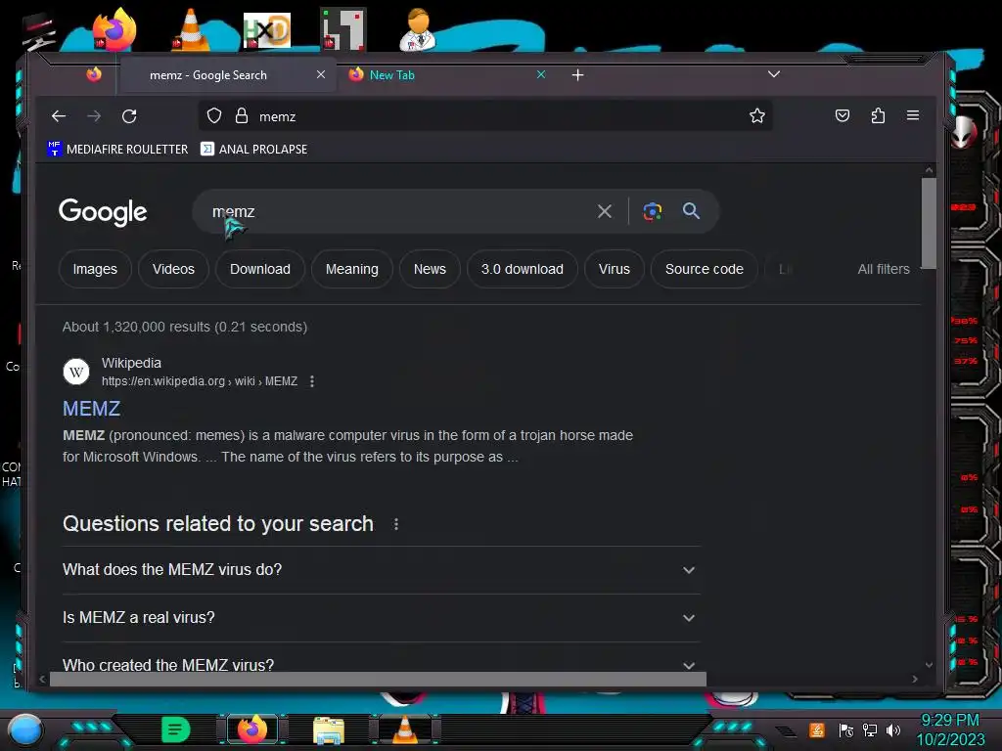Open Firefox hamburger application menu
1002x751 pixels.
click(913, 115)
